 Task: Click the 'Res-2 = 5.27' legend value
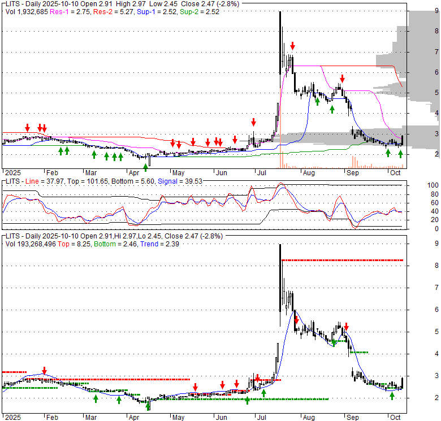coord(113,12)
